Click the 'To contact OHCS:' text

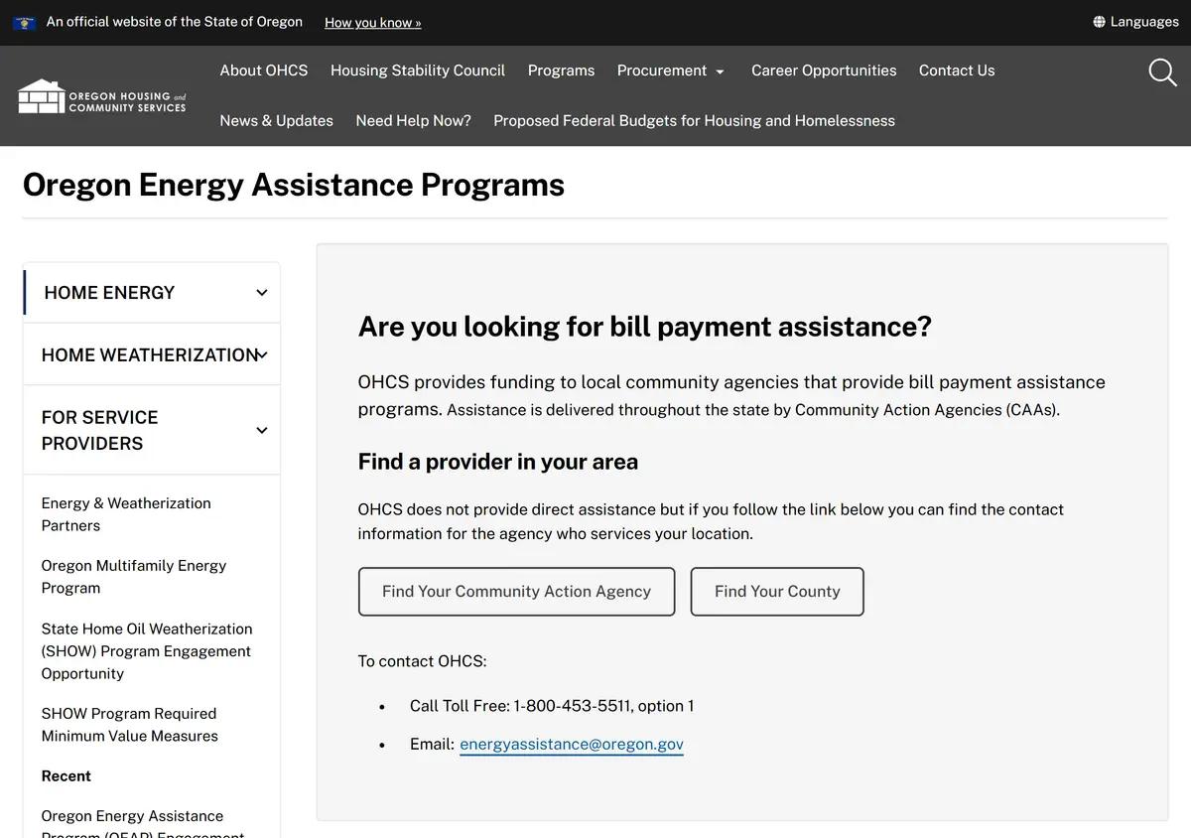pyautogui.click(x=423, y=661)
